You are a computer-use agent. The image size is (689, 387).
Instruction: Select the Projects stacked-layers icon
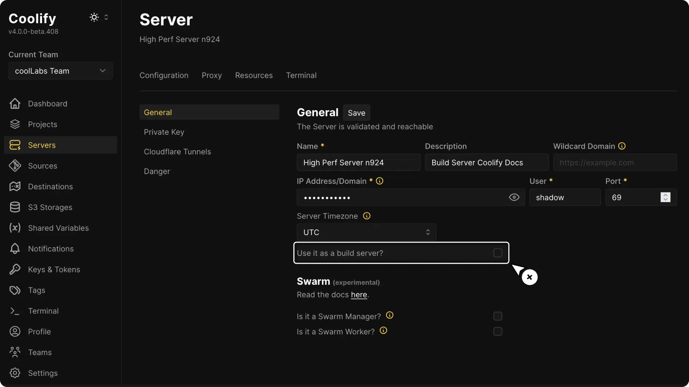(x=14, y=124)
